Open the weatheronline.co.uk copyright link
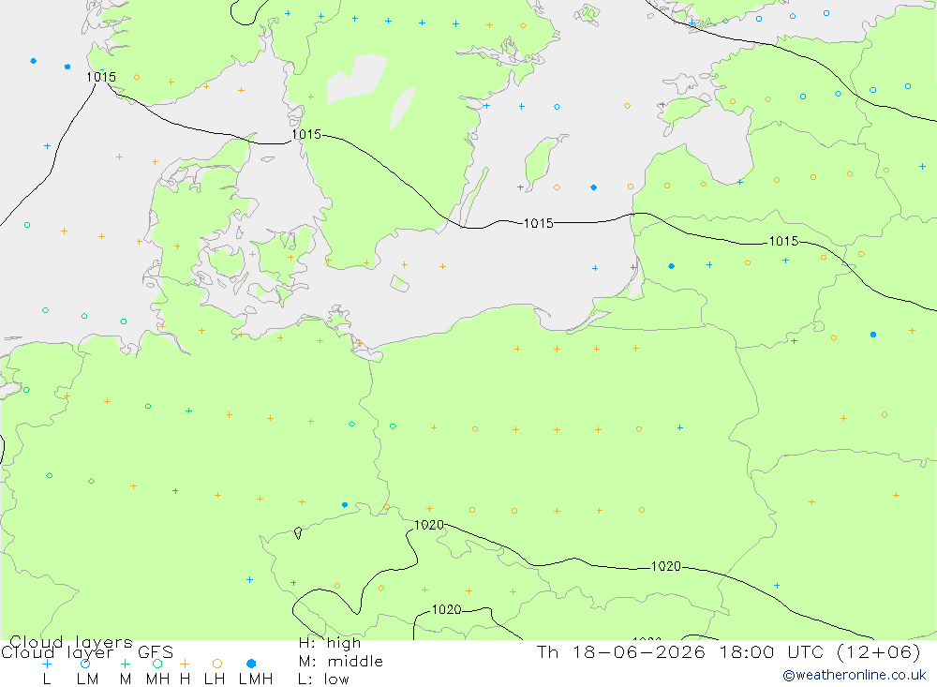Image resolution: width=937 pixels, height=687 pixels. tap(855, 675)
